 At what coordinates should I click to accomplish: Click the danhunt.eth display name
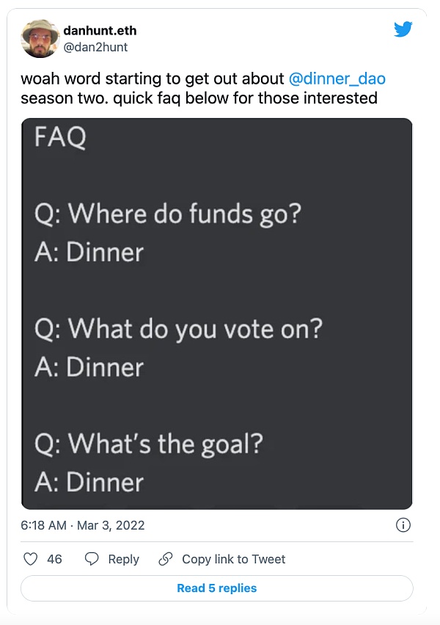tap(100, 30)
